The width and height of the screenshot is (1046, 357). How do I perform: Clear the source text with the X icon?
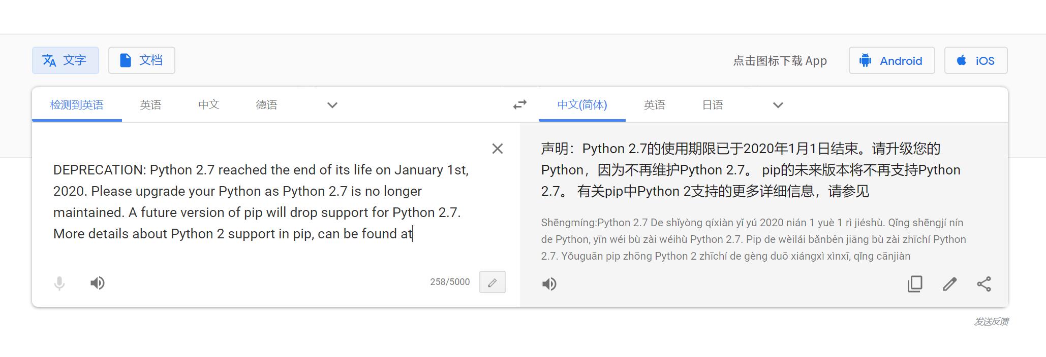point(498,149)
